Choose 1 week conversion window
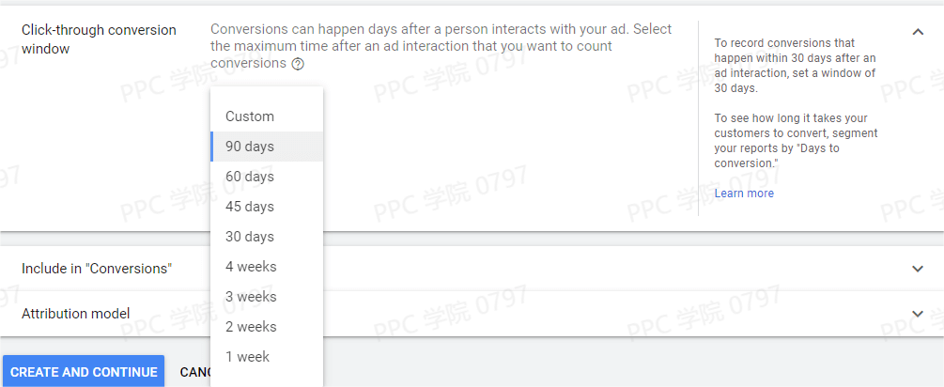The height and width of the screenshot is (387, 944). click(247, 357)
